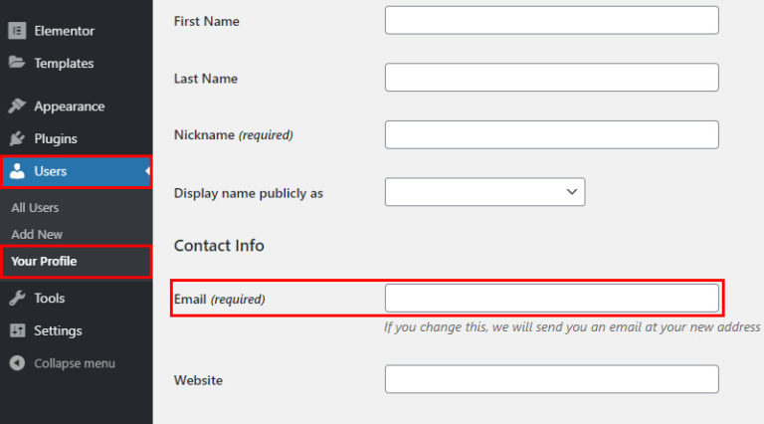Open the Display name publicly as dropdown
The height and width of the screenshot is (424, 764).
(484, 192)
